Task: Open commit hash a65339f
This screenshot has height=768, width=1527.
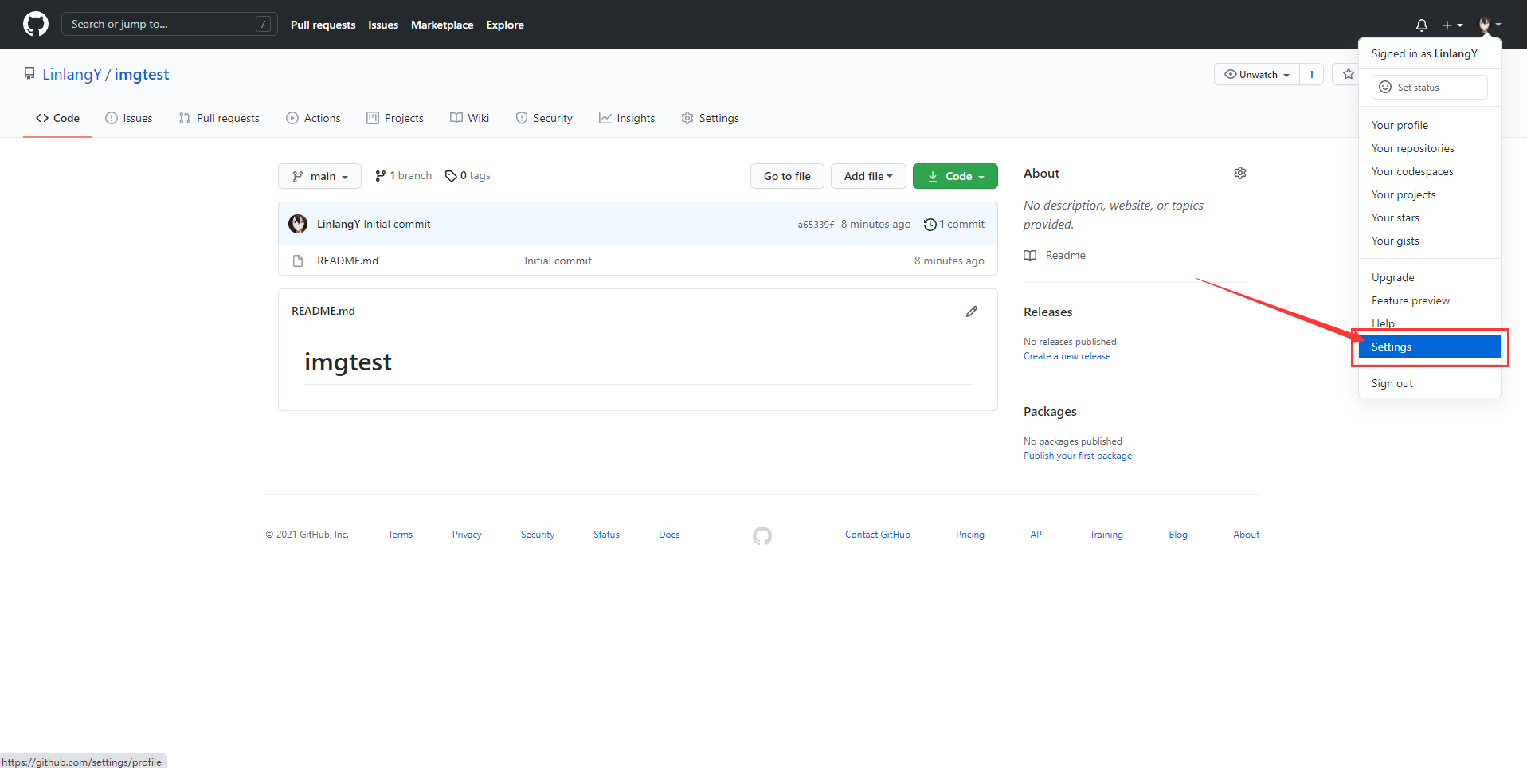Action: point(816,225)
